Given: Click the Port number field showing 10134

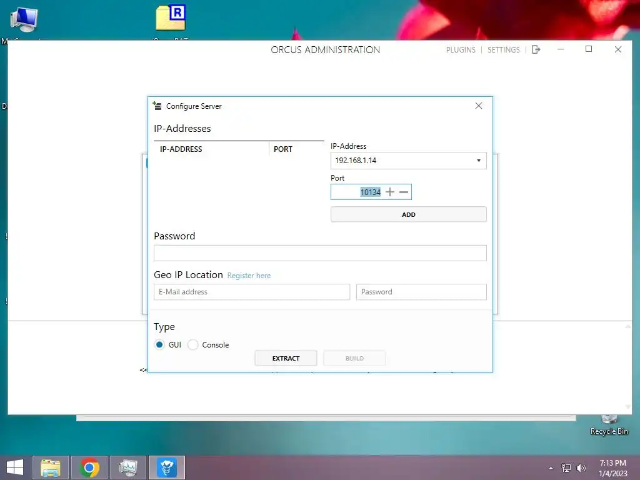Looking at the screenshot, I should 370,192.
